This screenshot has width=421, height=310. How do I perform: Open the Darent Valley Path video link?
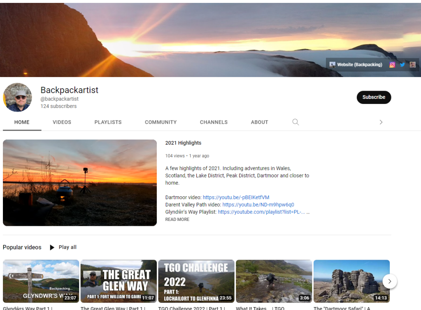pyautogui.click(x=258, y=205)
